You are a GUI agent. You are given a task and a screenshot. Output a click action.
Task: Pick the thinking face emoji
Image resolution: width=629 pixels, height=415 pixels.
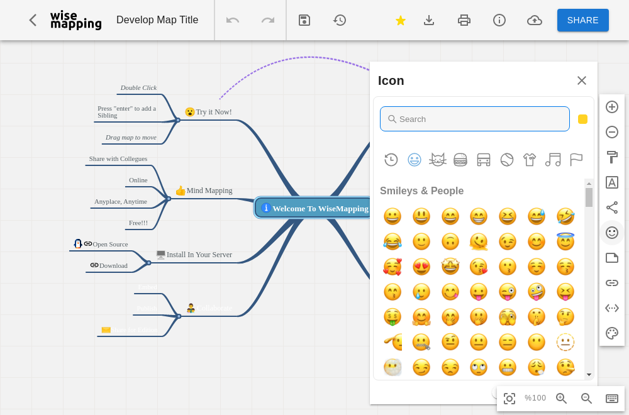pyautogui.click(x=565, y=317)
